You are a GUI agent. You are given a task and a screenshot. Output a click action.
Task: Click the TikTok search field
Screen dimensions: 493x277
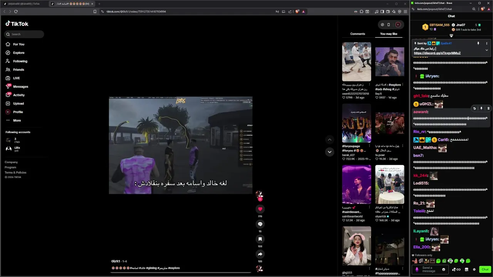(x=24, y=34)
